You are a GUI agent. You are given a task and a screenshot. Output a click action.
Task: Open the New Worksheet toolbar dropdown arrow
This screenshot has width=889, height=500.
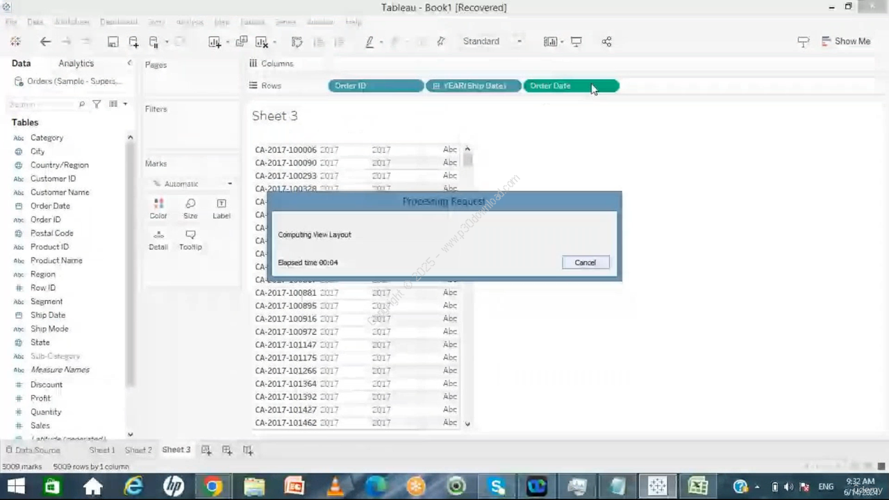(227, 42)
